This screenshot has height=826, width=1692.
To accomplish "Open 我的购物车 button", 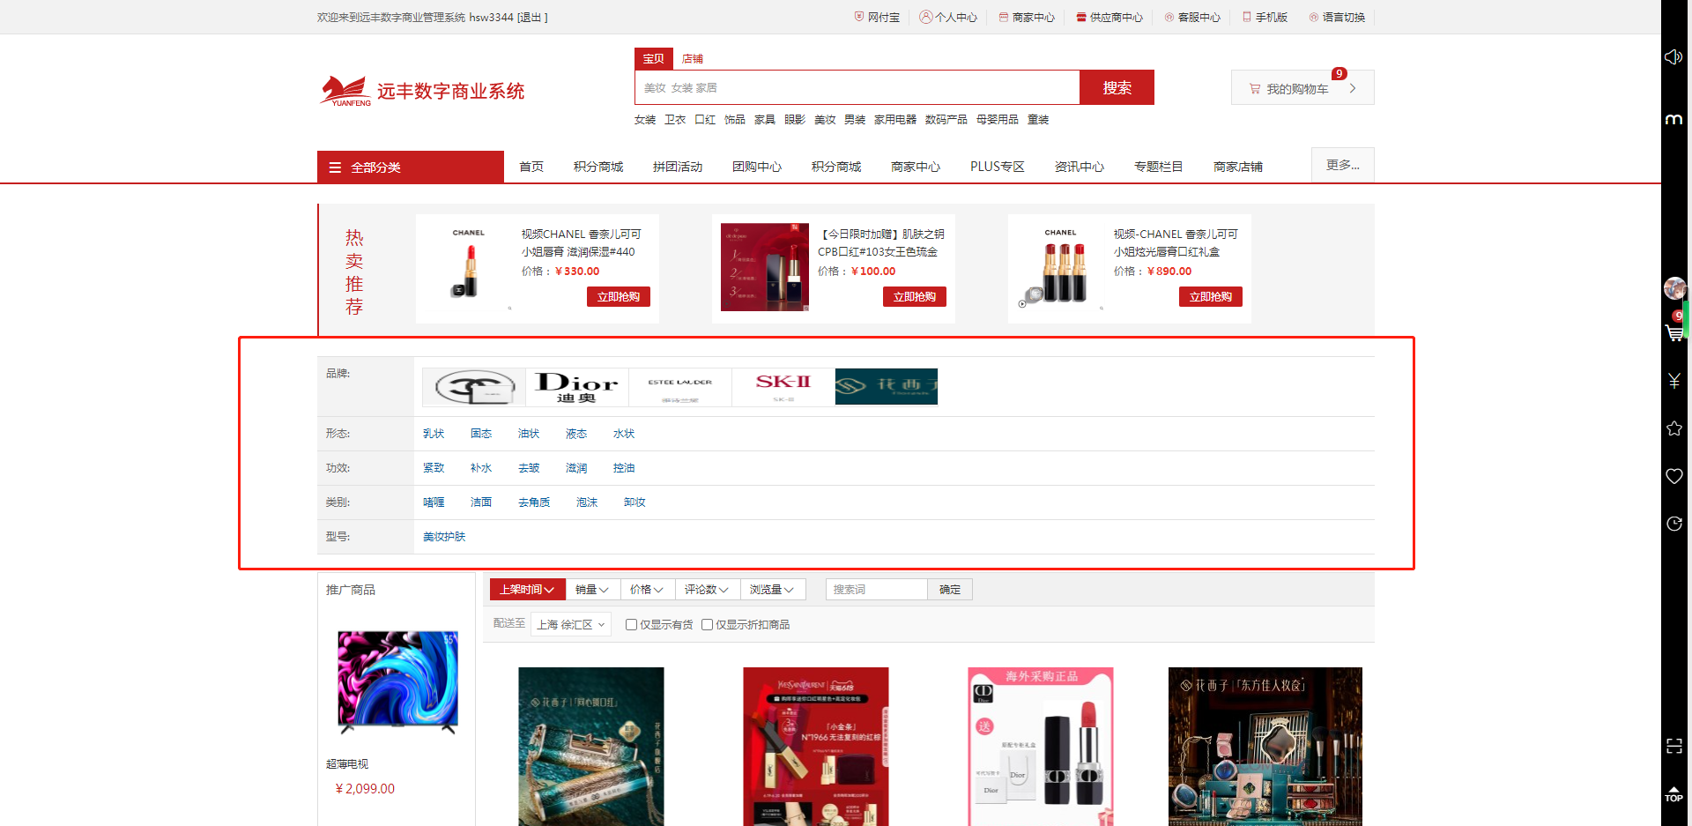I will [x=1302, y=87].
